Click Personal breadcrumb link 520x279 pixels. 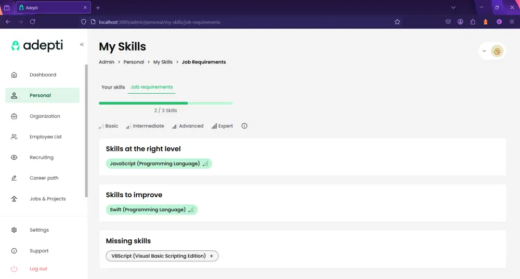pos(134,62)
